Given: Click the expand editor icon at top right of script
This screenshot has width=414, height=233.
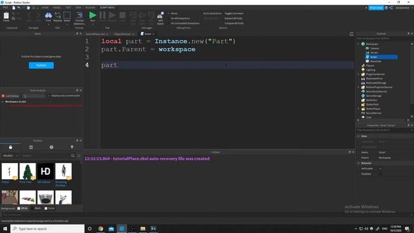Looking at the screenshot, I should pos(351,34).
